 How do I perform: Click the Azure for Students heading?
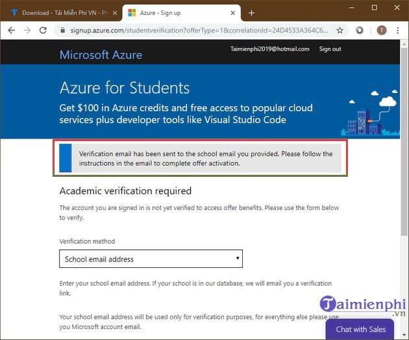click(x=125, y=88)
